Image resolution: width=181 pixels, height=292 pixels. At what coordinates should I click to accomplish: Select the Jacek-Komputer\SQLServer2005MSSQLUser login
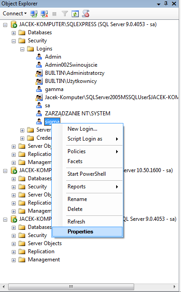111,97
